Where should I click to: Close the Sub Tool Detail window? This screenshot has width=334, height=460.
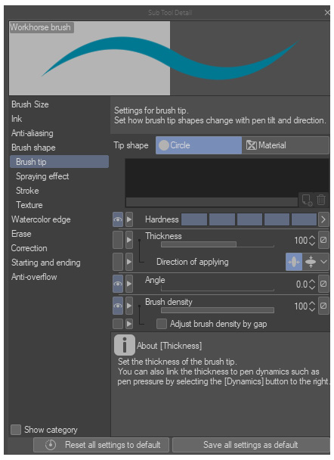(x=327, y=13)
